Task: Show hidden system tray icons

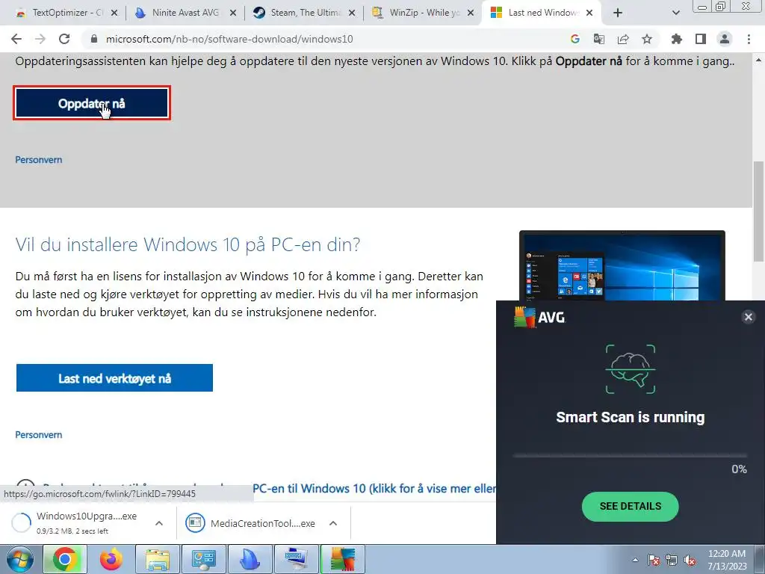Action: coord(635,560)
